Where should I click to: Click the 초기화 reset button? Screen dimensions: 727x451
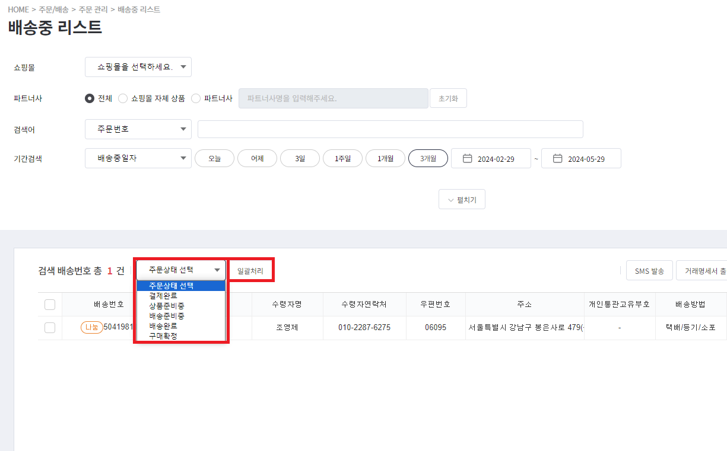(448, 98)
